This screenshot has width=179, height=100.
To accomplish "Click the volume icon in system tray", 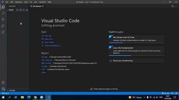I will (157, 97).
